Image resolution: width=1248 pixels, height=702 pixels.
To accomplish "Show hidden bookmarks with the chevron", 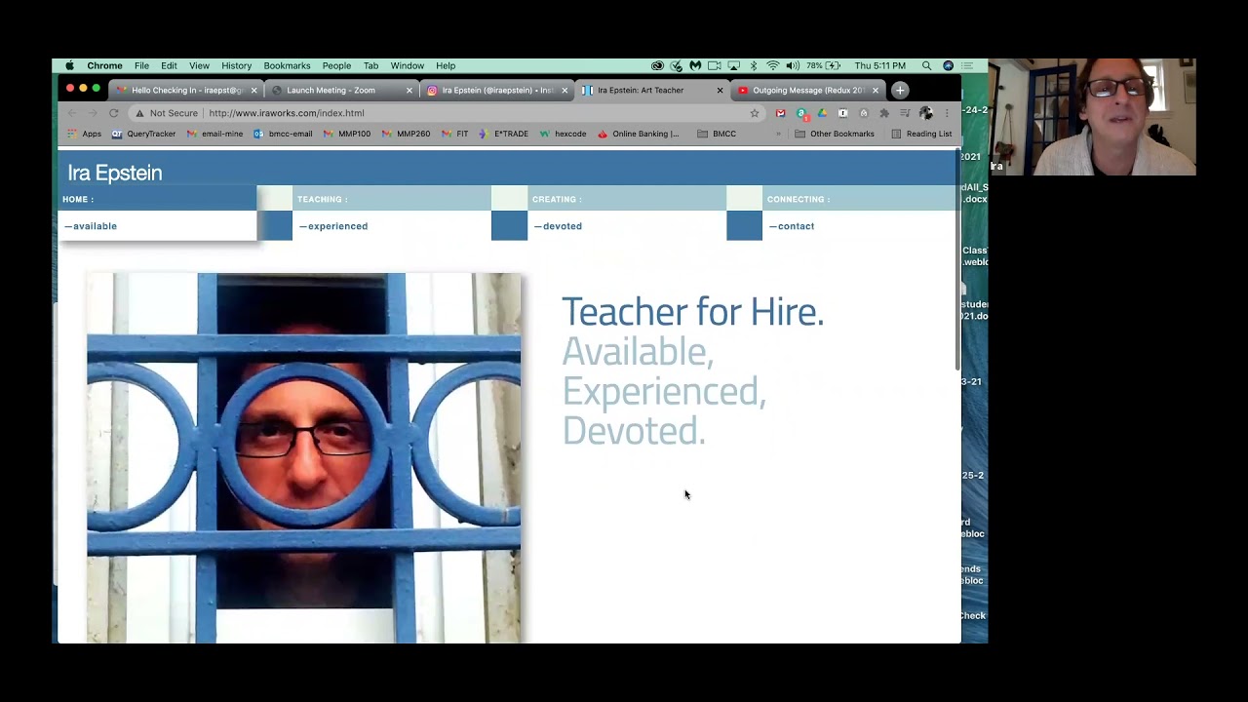I will pyautogui.click(x=778, y=134).
